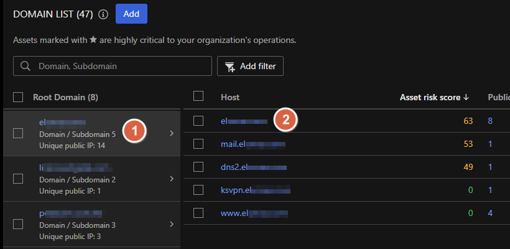The width and height of the screenshot is (510, 249).
Task: Open the mail host link
Action: (x=253, y=144)
